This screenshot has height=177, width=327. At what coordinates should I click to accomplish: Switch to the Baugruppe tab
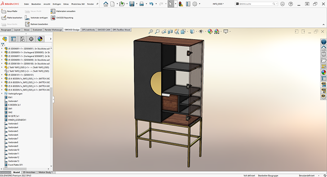click(x=6, y=30)
